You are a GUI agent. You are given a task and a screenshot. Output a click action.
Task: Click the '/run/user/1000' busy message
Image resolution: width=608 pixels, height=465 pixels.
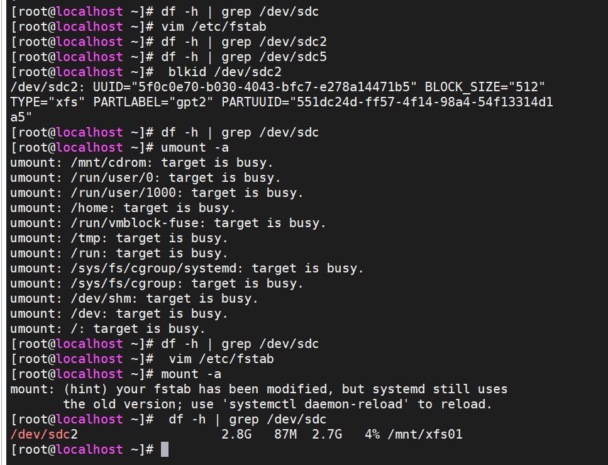[x=157, y=193]
